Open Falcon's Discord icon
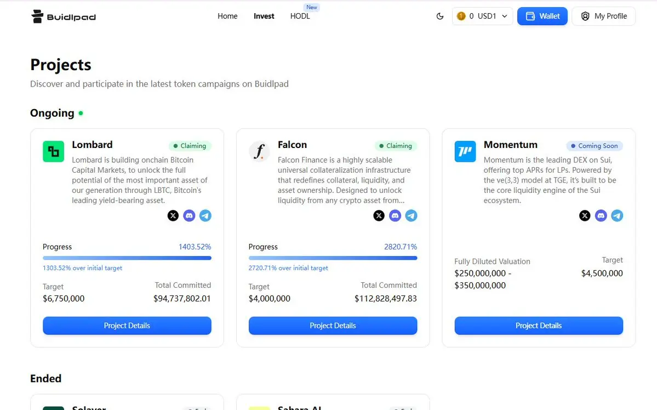Viewport: 657px width, 410px height. [x=395, y=215]
